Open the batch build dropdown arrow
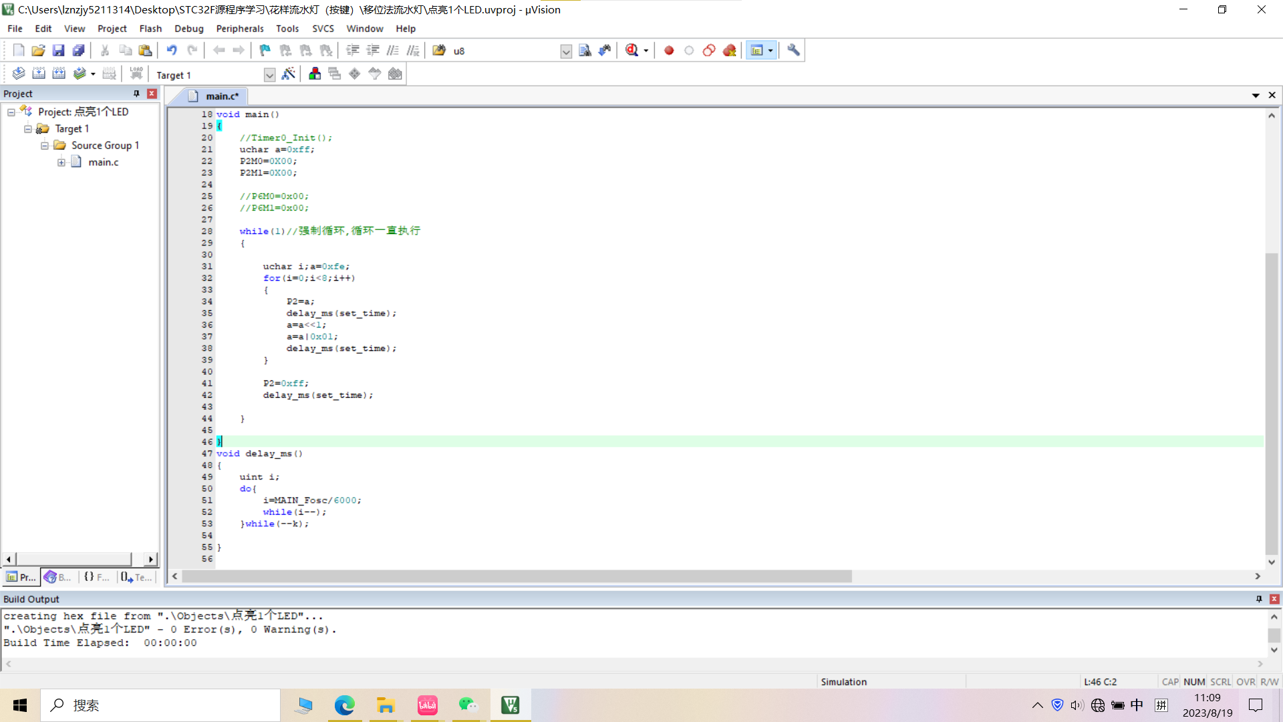1283x722 pixels. [93, 74]
